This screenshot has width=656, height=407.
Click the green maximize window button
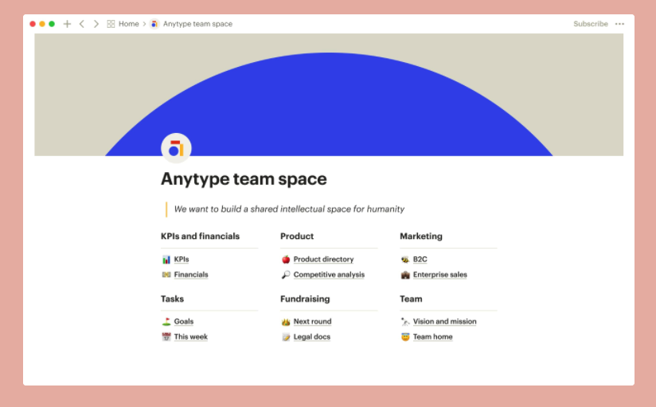click(52, 24)
